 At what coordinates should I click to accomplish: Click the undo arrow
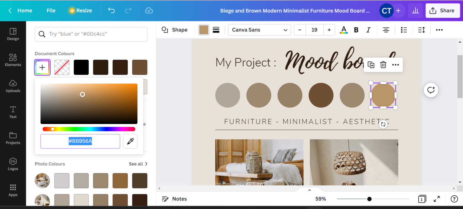(x=112, y=11)
